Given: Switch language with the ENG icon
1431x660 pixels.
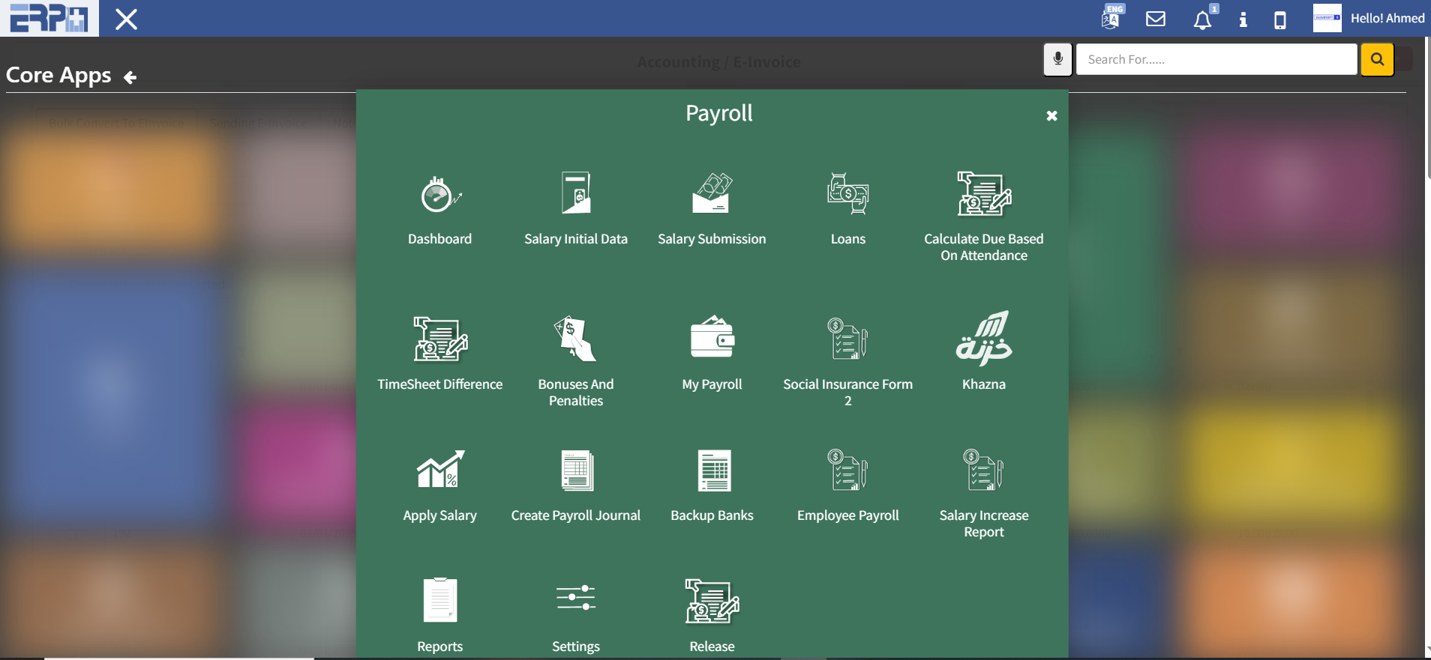Looking at the screenshot, I should pos(1111,18).
